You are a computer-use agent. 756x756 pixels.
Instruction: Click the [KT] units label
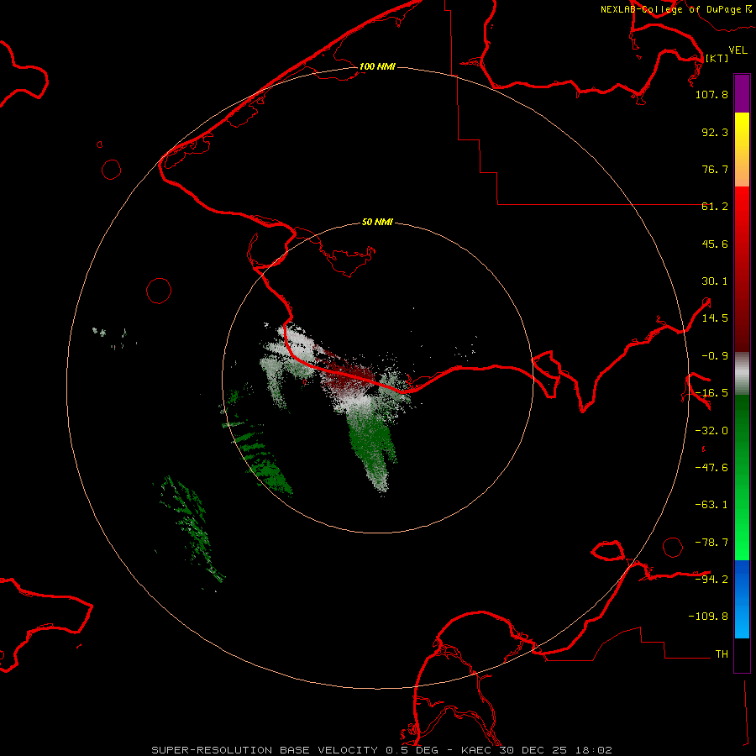point(717,58)
